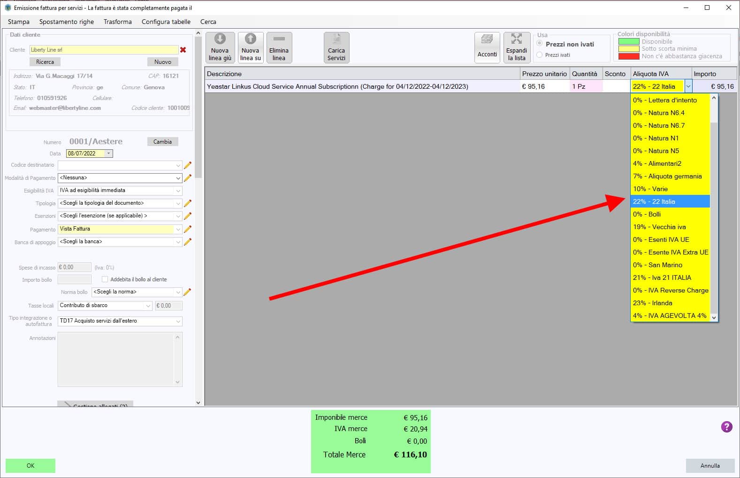Select 0% - IVA Reverse Charge option
The width and height of the screenshot is (740, 478).
[670, 290]
